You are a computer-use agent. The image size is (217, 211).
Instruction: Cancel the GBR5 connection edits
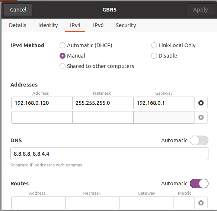click(18, 10)
